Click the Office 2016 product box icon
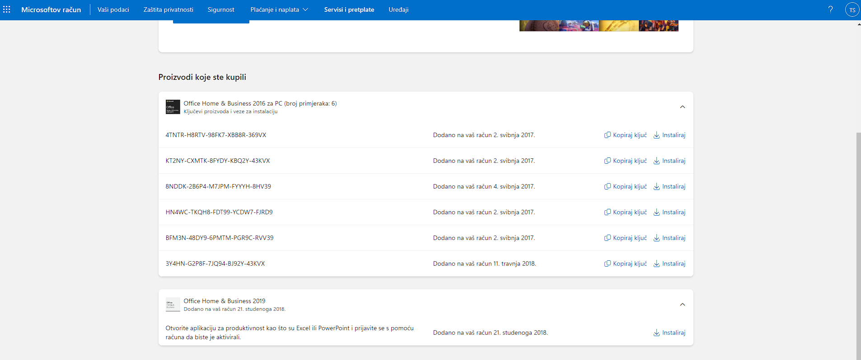861x360 pixels. (x=173, y=107)
